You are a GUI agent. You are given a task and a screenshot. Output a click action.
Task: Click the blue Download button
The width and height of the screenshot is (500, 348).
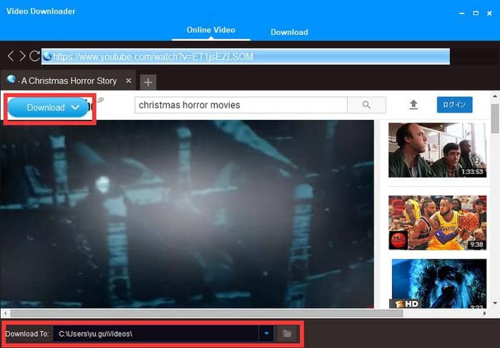click(x=48, y=108)
